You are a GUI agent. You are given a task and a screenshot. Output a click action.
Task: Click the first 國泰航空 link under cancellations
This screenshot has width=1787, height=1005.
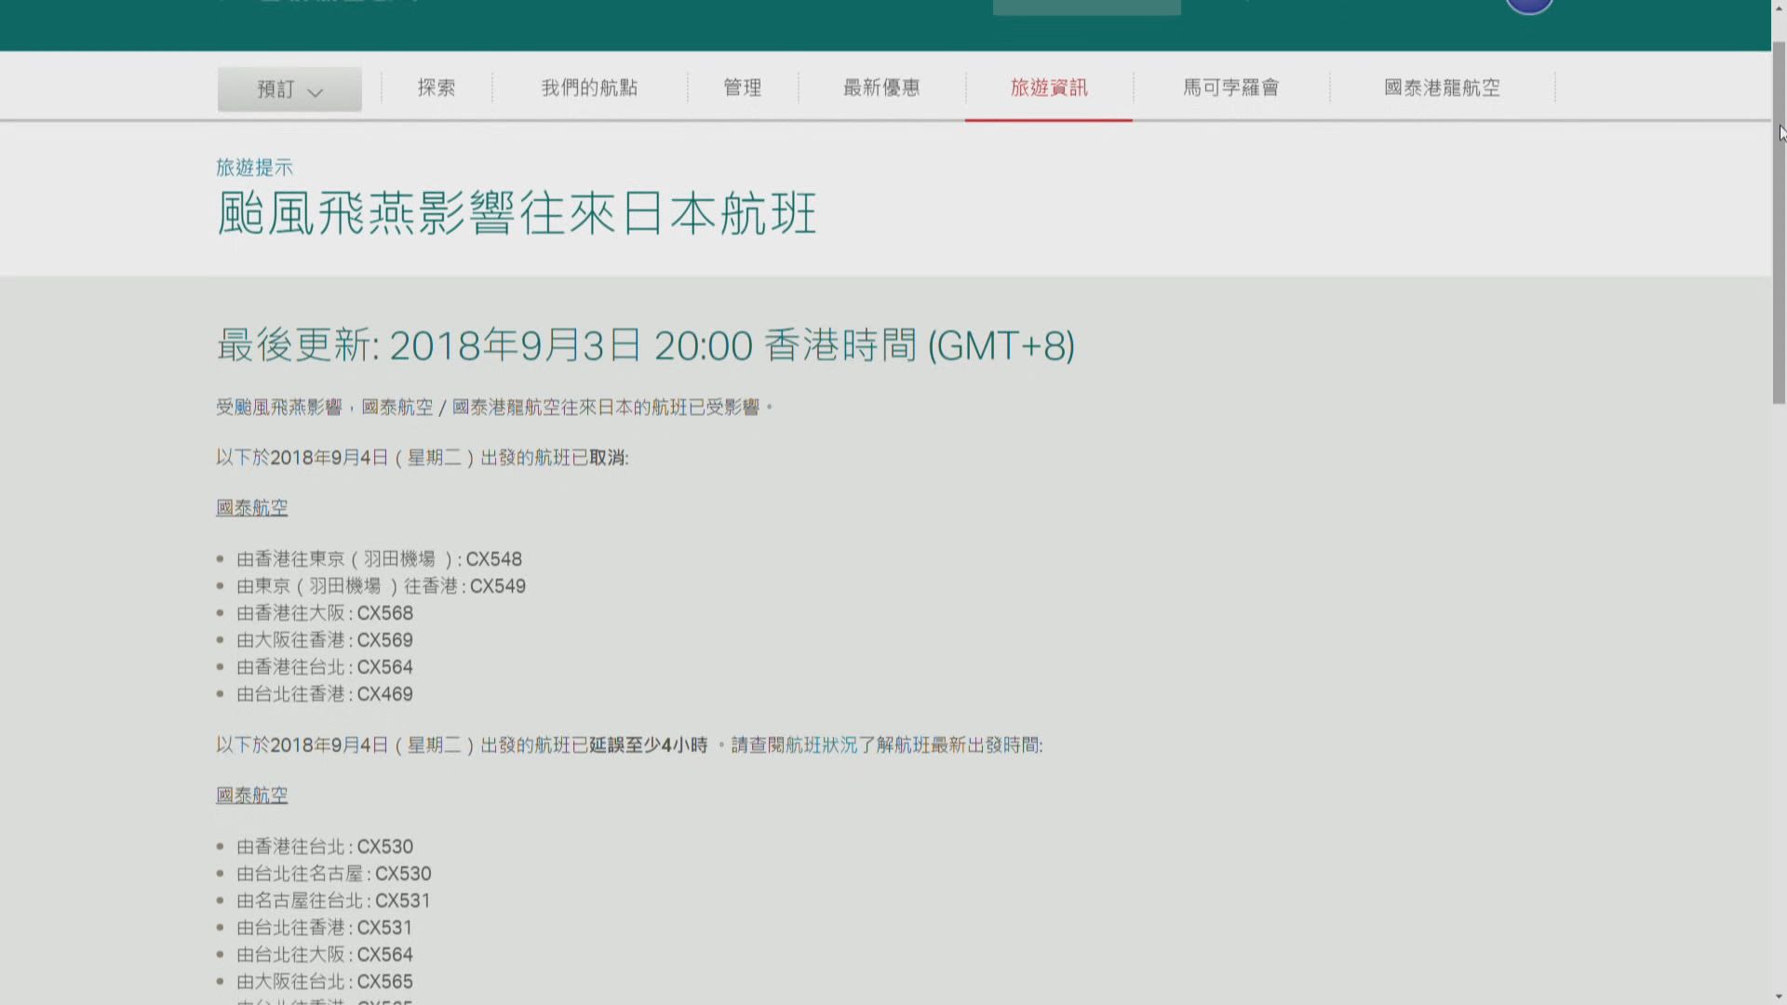(251, 508)
